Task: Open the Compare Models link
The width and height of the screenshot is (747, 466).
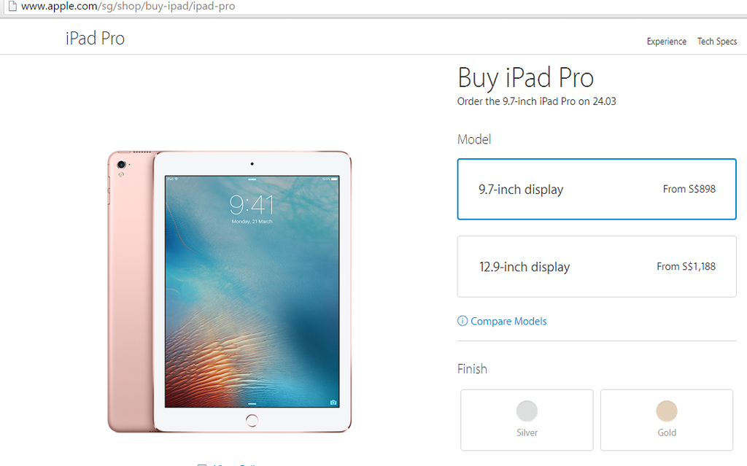Action: [x=508, y=321]
